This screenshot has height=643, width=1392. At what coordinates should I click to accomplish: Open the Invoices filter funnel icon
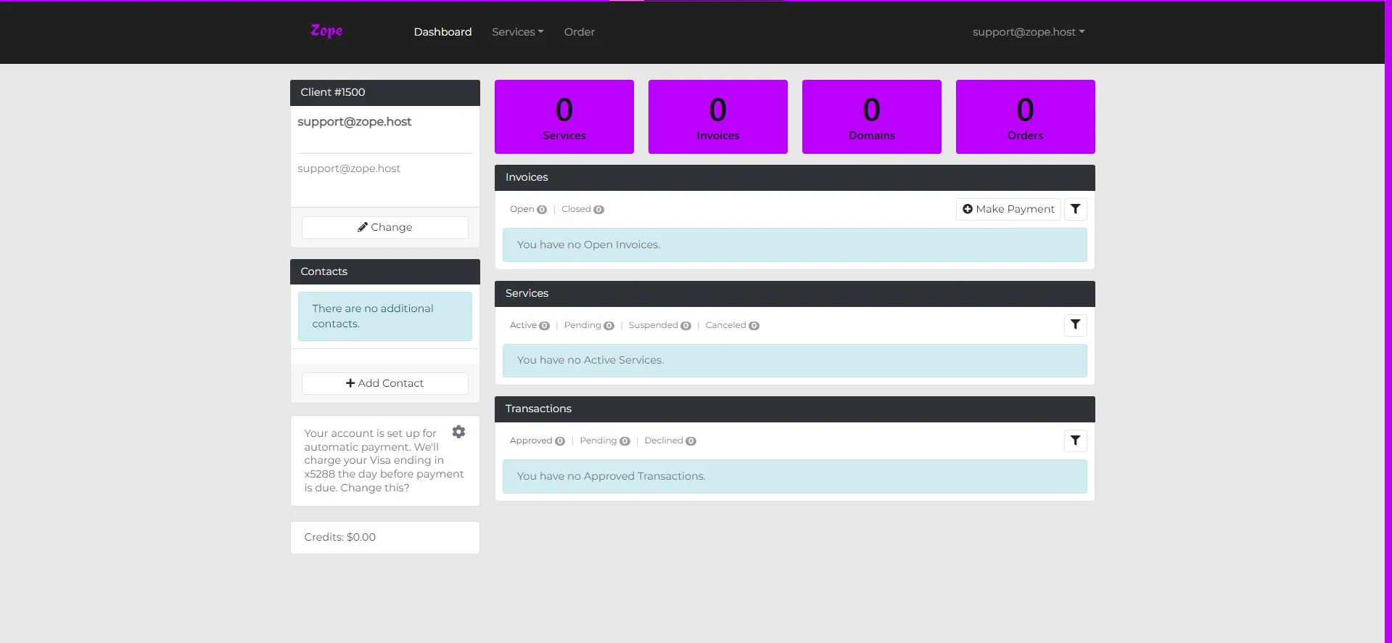coord(1075,209)
